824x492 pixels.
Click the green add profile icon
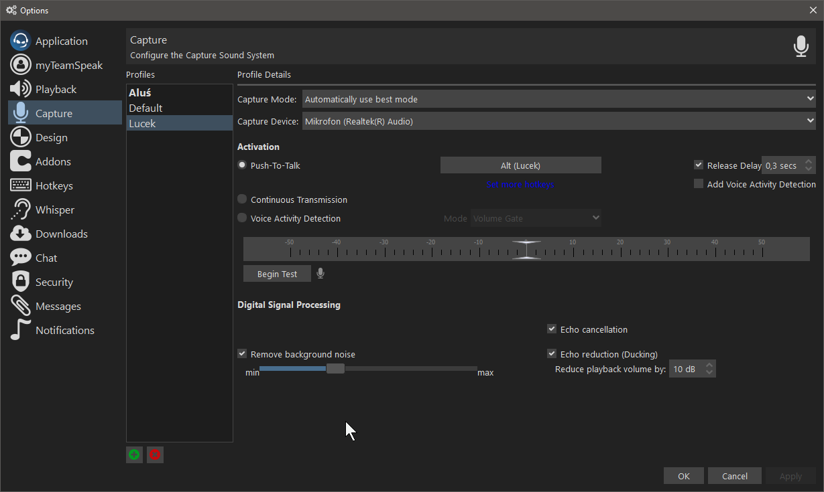click(134, 455)
